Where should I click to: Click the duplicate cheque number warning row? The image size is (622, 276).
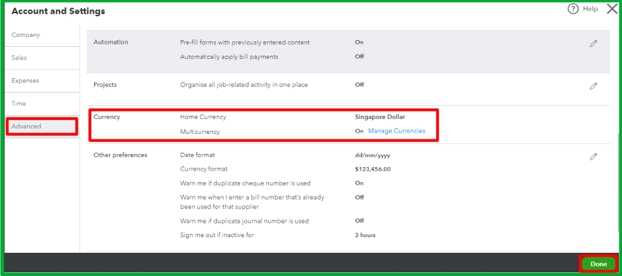[245, 183]
